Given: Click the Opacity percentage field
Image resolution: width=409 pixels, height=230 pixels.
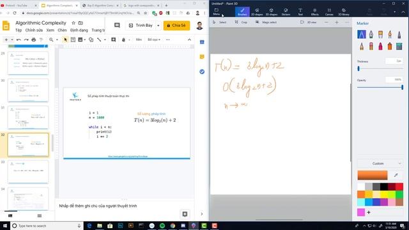Looking at the screenshot, I should coord(394,80).
